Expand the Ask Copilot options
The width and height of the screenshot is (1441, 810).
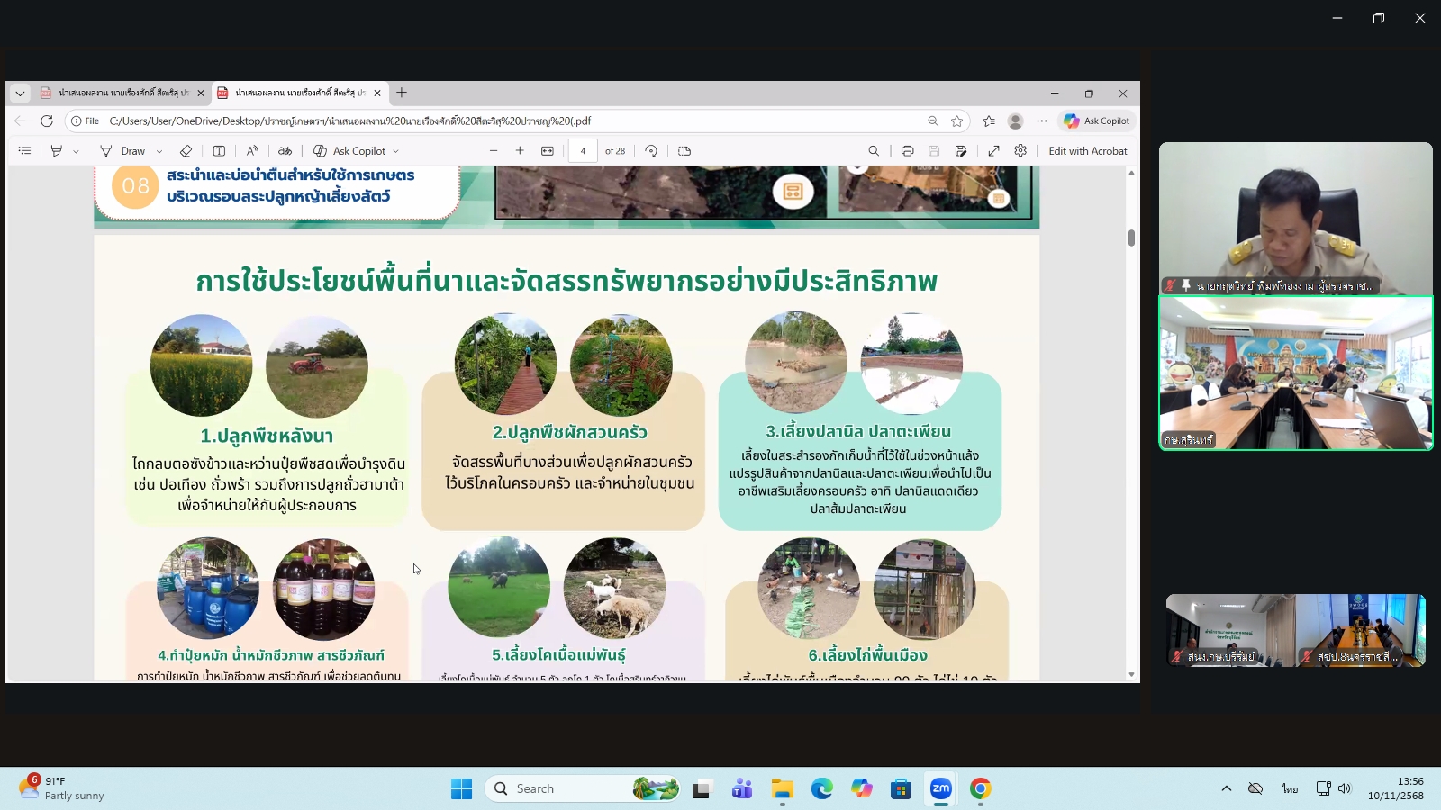coord(396,150)
